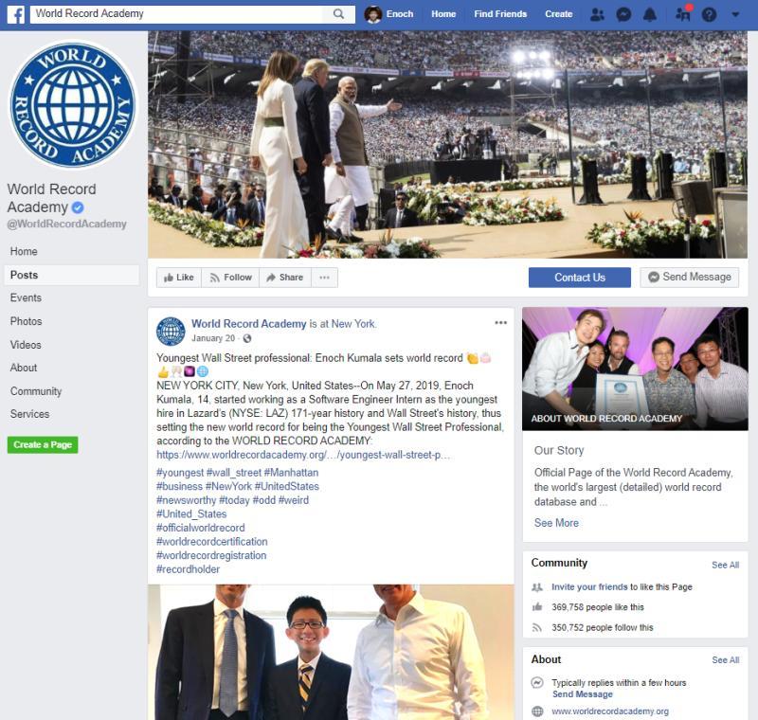Screen dimensions: 758x720
Task: Open the worldrecordacademy.org article link in the post
Action: click(x=303, y=455)
